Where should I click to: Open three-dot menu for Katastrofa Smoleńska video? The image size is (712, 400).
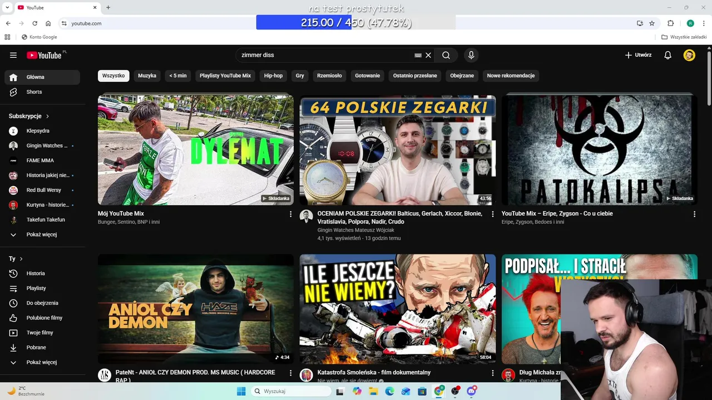click(492, 373)
